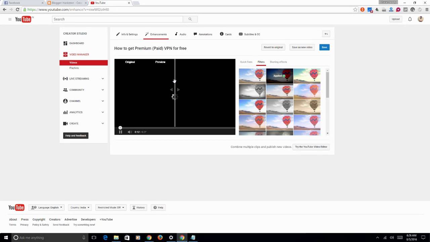Click the GFF extension icon
This screenshot has width=430, height=242.
click(x=384, y=9)
